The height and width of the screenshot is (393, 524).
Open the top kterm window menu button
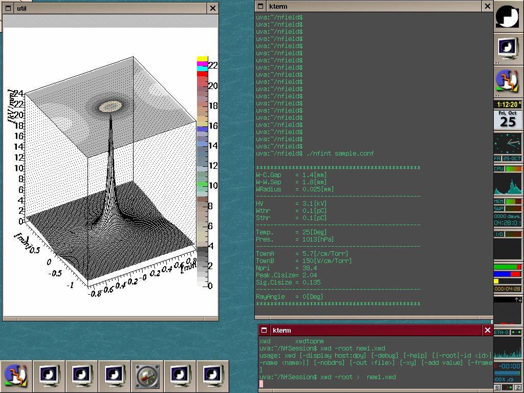(x=261, y=6)
